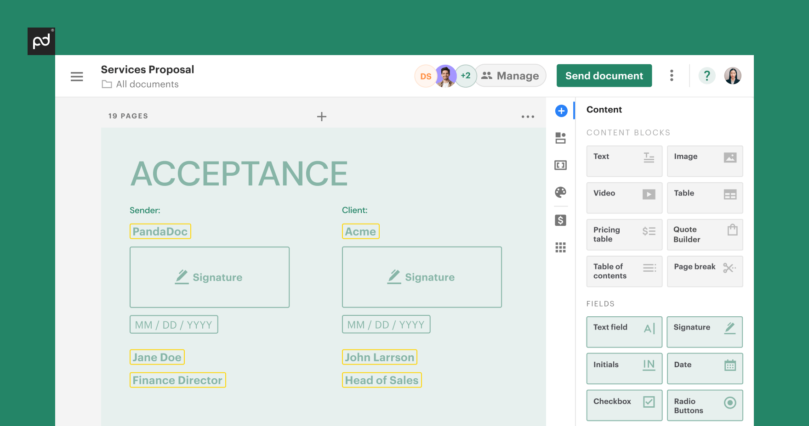The height and width of the screenshot is (426, 809).
Task: Insert a Pricing table content block
Action: (x=624, y=234)
